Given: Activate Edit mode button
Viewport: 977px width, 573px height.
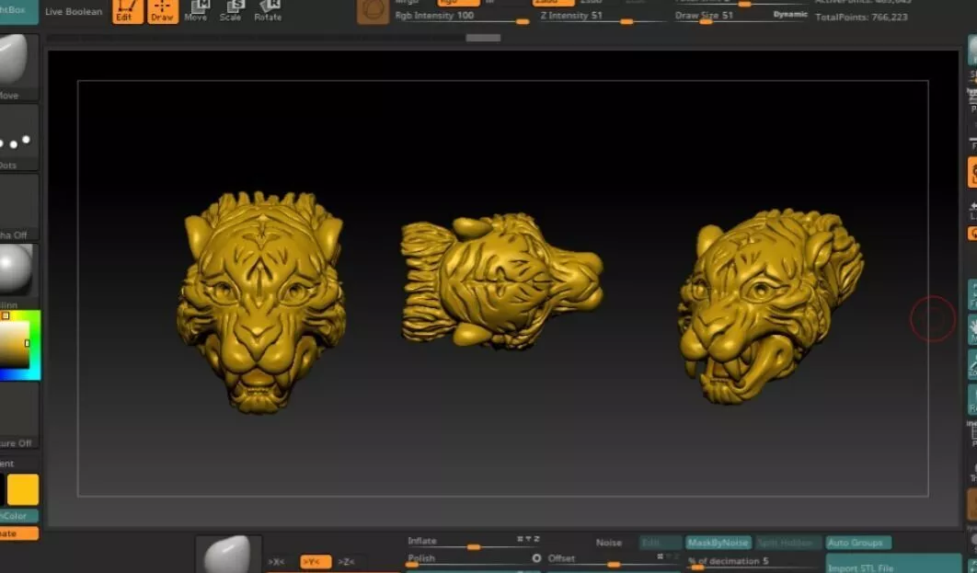Looking at the screenshot, I should tap(128, 11).
